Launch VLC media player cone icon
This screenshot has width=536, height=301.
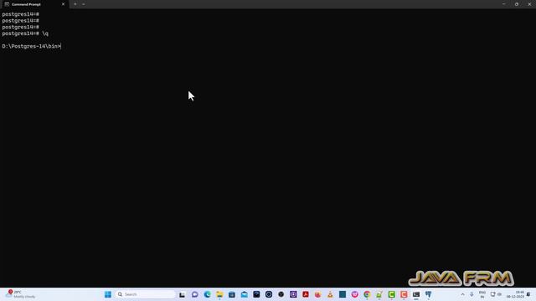coord(330,294)
